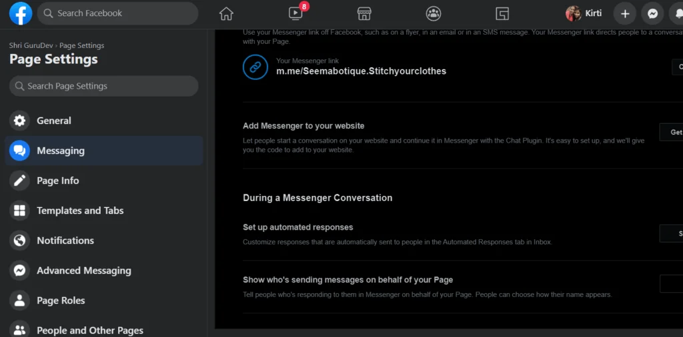The width and height of the screenshot is (683, 337).
Task: Select Messaging settings in sidebar
Action: 61,151
